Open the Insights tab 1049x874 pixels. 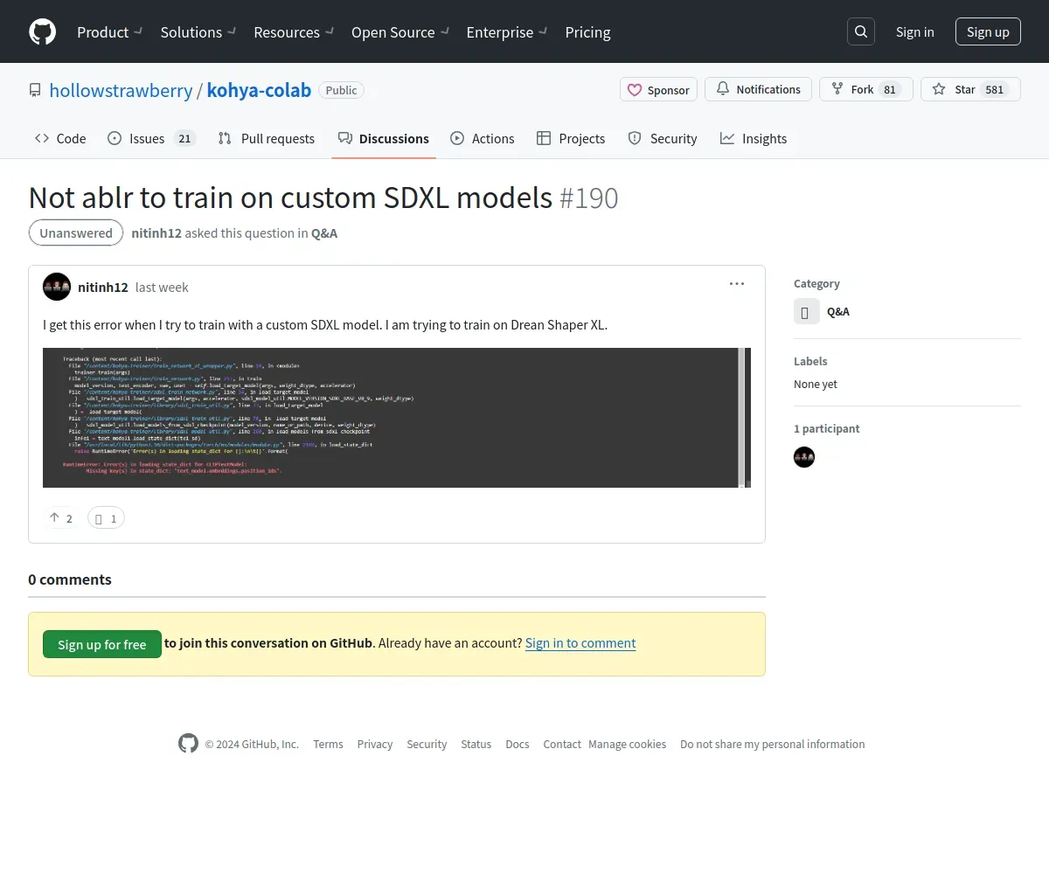[754, 138]
